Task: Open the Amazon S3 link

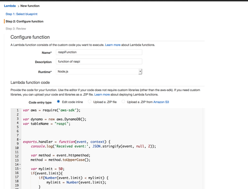Action: tap(161, 102)
